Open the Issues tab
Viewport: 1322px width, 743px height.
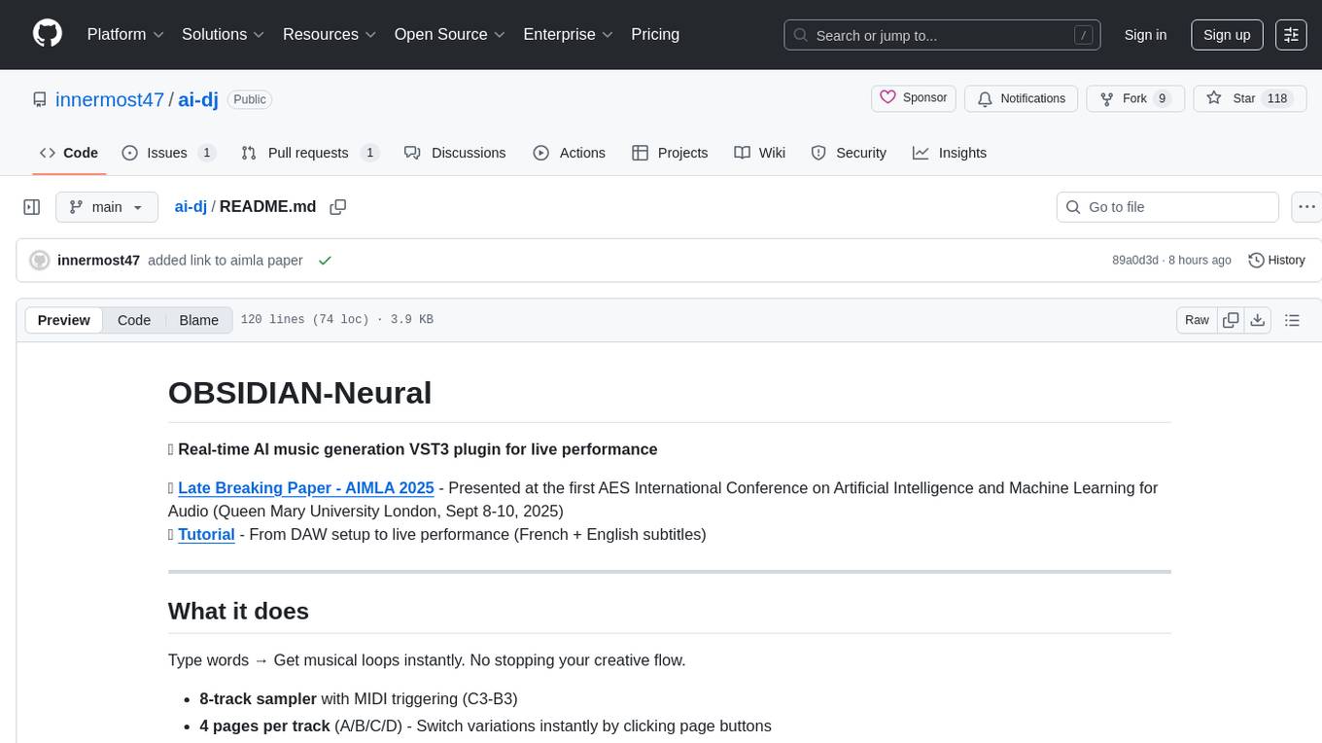point(169,153)
